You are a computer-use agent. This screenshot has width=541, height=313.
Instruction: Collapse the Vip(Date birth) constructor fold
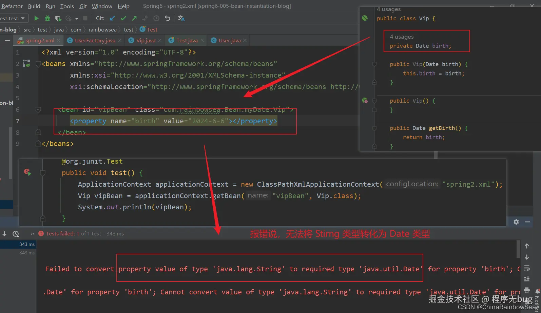click(374, 64)
